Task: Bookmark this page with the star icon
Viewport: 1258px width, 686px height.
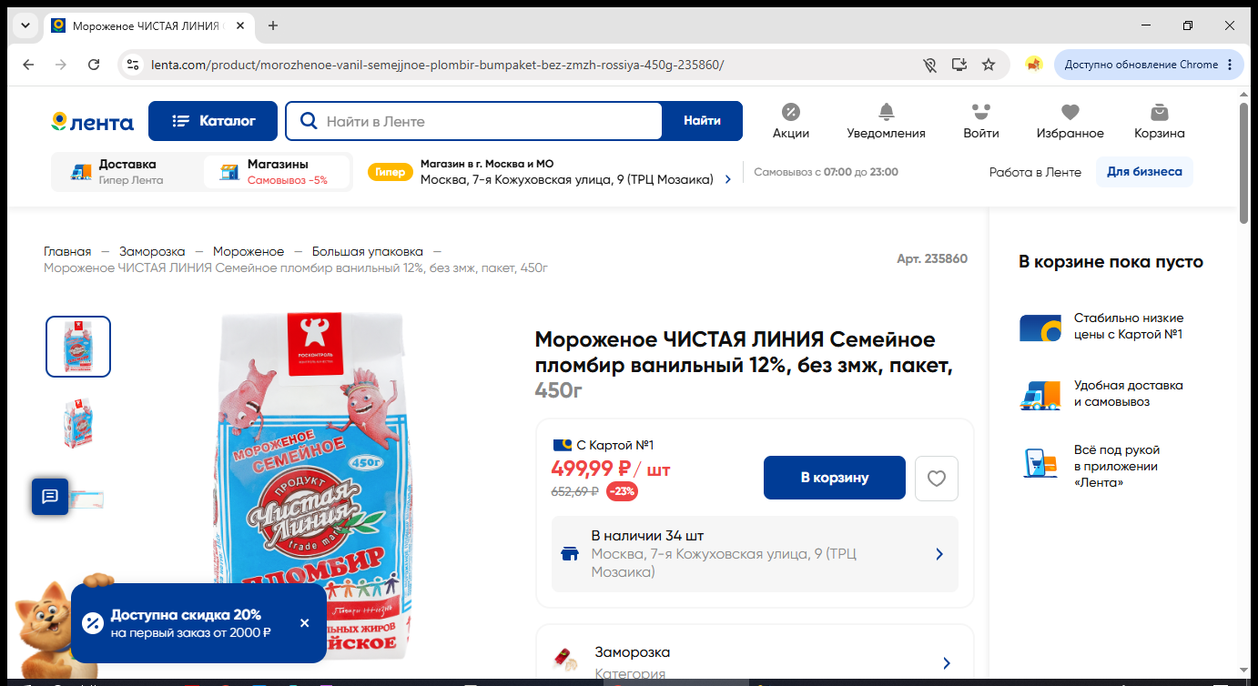Action: [989, 65]
